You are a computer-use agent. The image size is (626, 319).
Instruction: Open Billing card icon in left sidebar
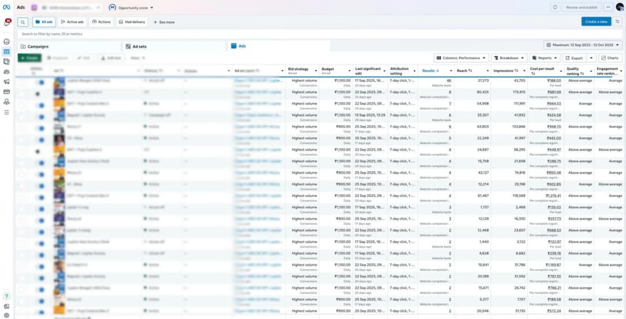[x=7, y=91]
